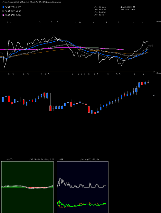Viewport: 161px width, 213px height.
Task: Click the 'ADX' panel heading
Action: (x=61, y=159)
